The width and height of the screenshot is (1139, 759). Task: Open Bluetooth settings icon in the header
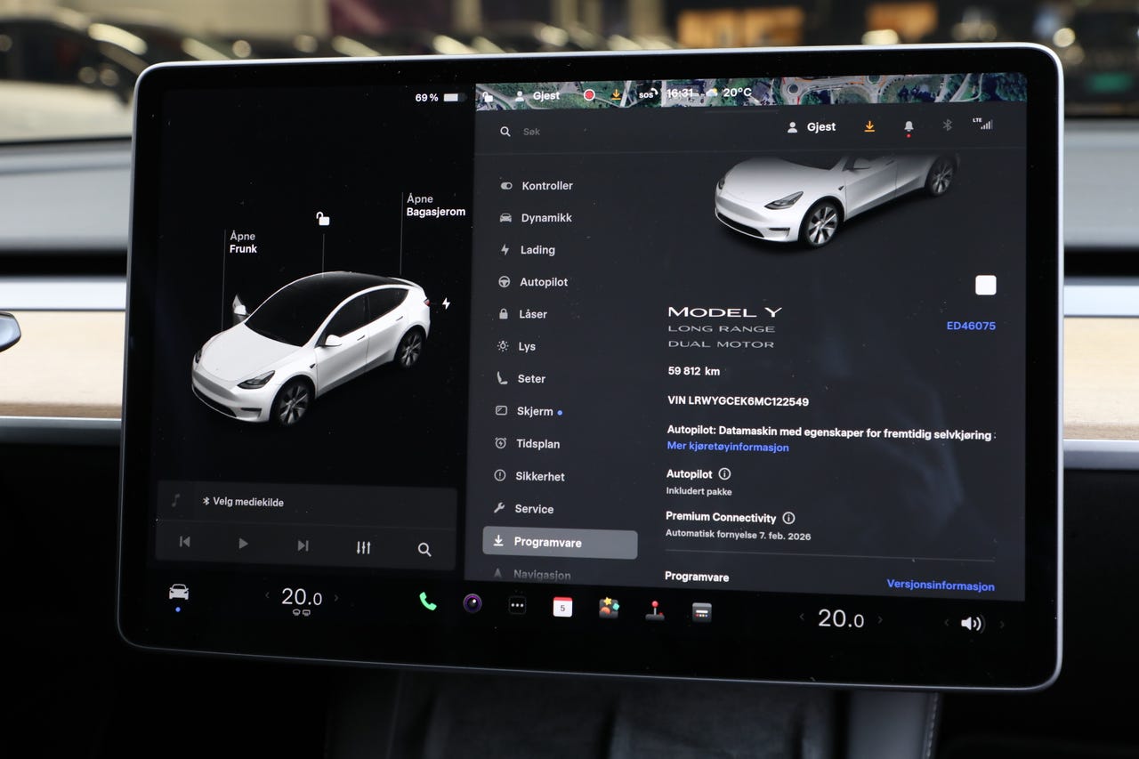pos(947,125)
